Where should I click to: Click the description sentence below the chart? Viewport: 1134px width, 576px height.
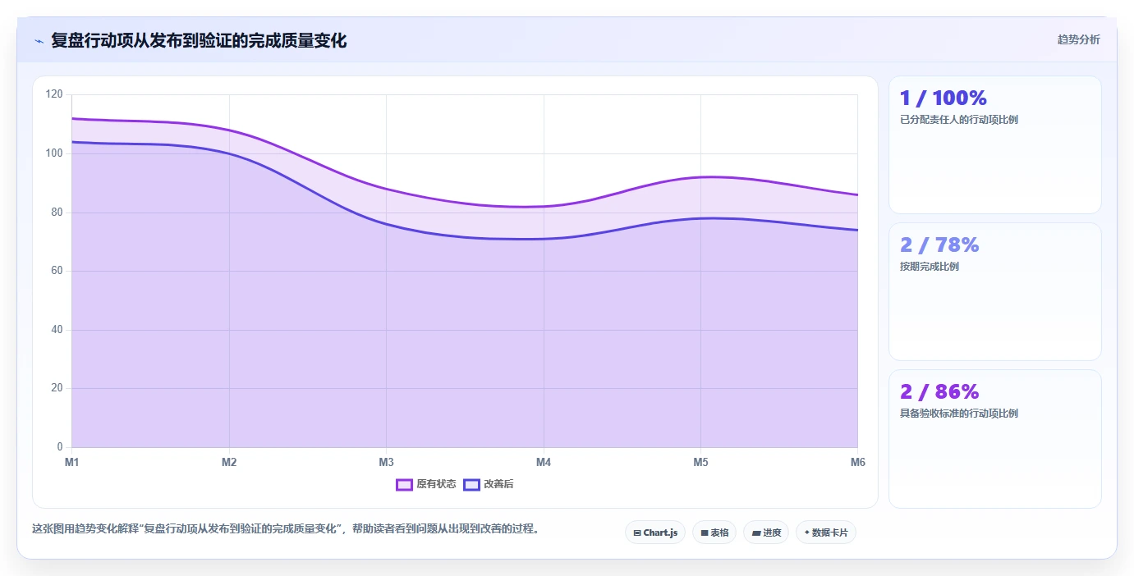click(x=287, y=529)
